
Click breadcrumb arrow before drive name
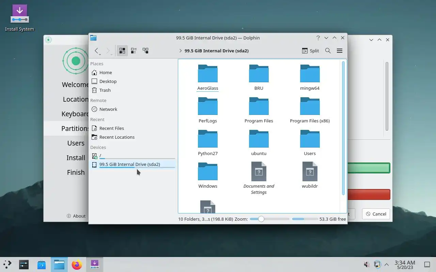pyautogui.click(x=180, y=51)
